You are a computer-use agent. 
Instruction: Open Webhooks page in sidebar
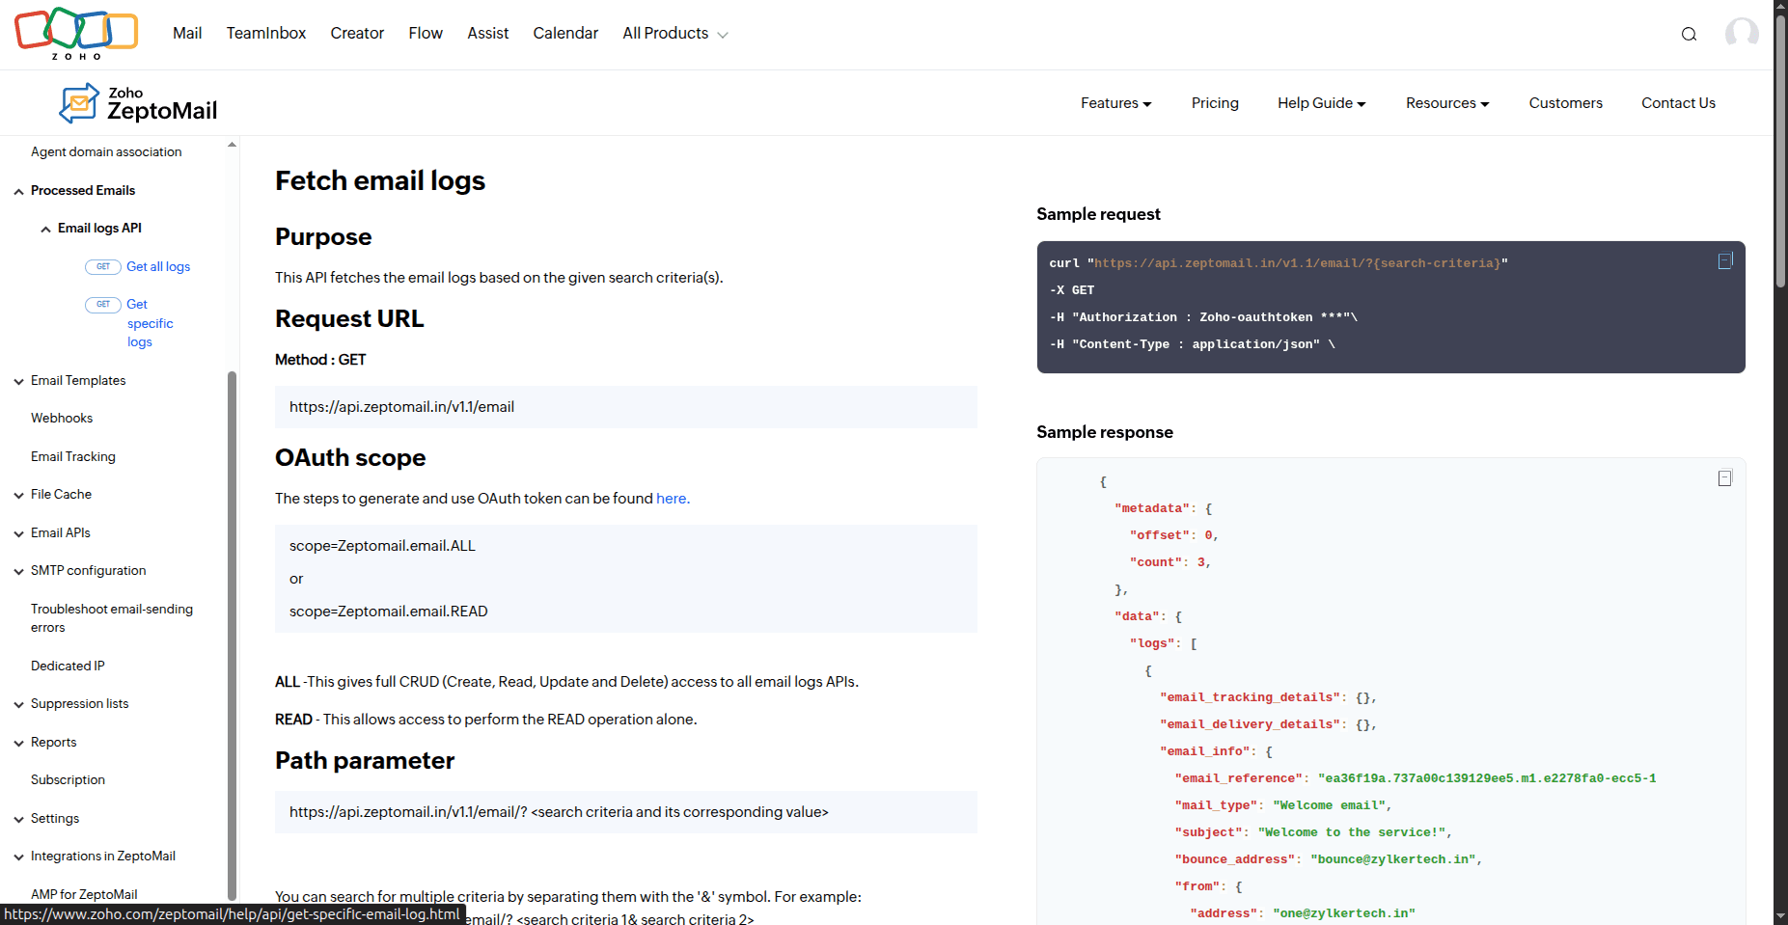[x=62, y=419]
